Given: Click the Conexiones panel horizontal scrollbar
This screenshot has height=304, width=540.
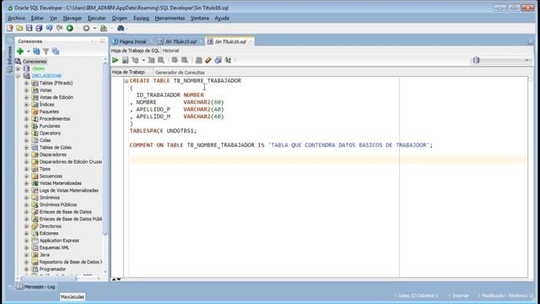Looking at the screenshot, I should (49, 278).
